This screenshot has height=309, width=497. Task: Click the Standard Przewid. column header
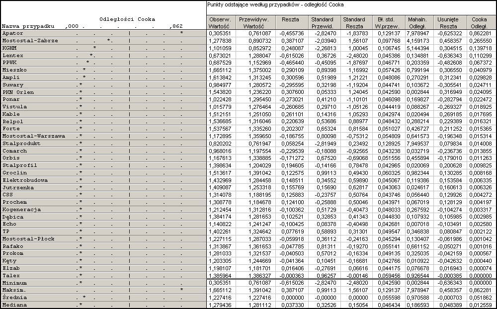325,23
